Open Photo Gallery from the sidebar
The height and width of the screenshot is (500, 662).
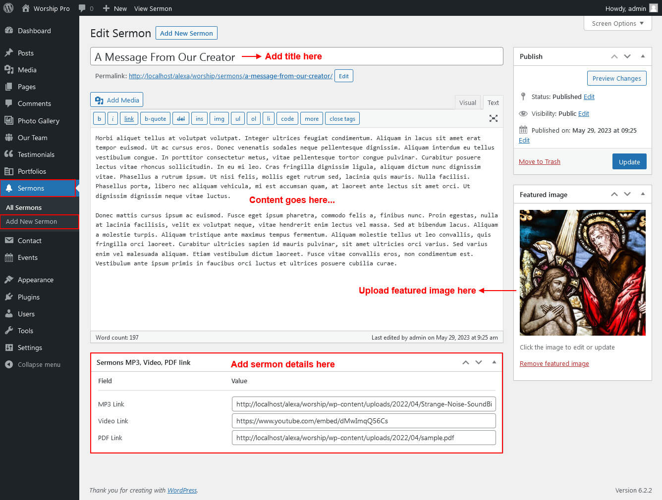[38, 121]
